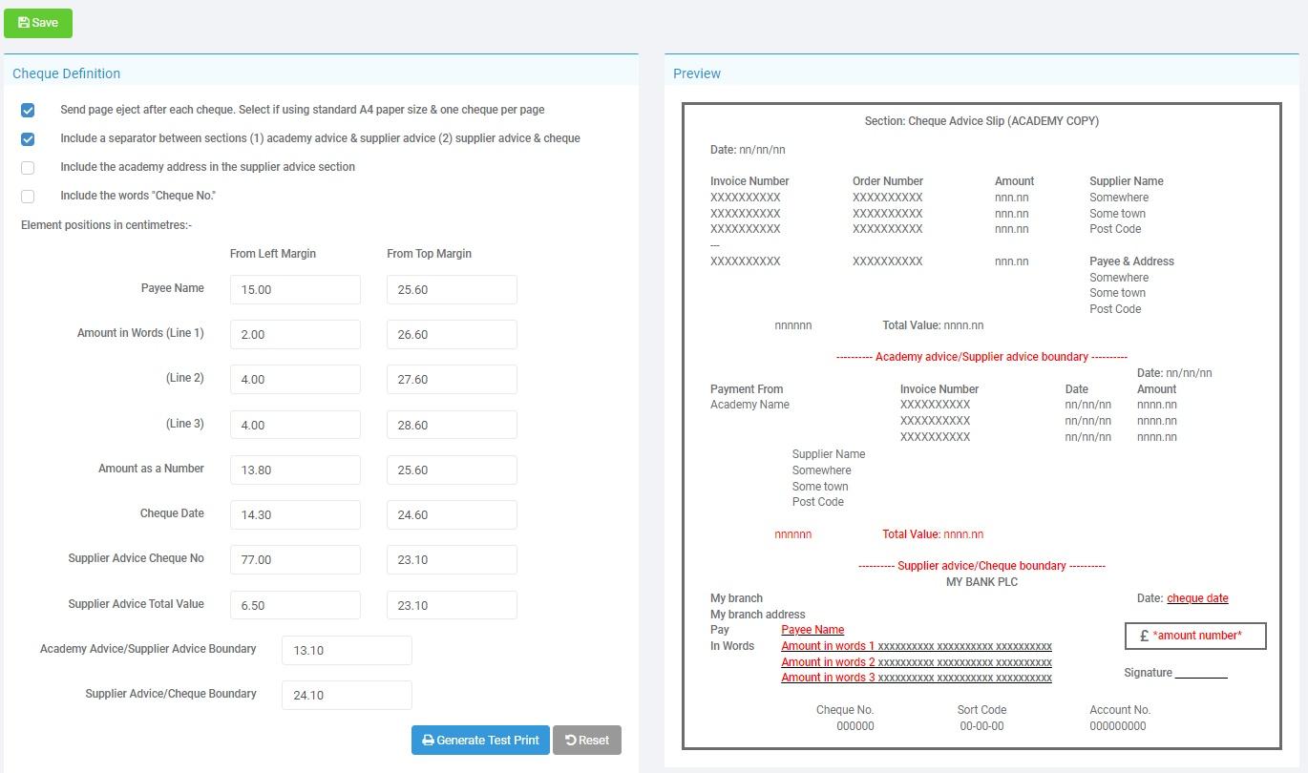Click the underlined "cheque date" in preview
Viewport: 1308px width, 773px height.
[x=1197, y=598]
